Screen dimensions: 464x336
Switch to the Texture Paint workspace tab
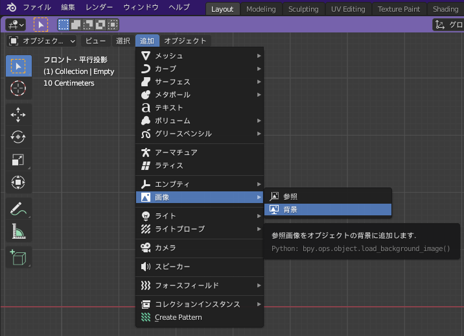(x=399, y=9)
